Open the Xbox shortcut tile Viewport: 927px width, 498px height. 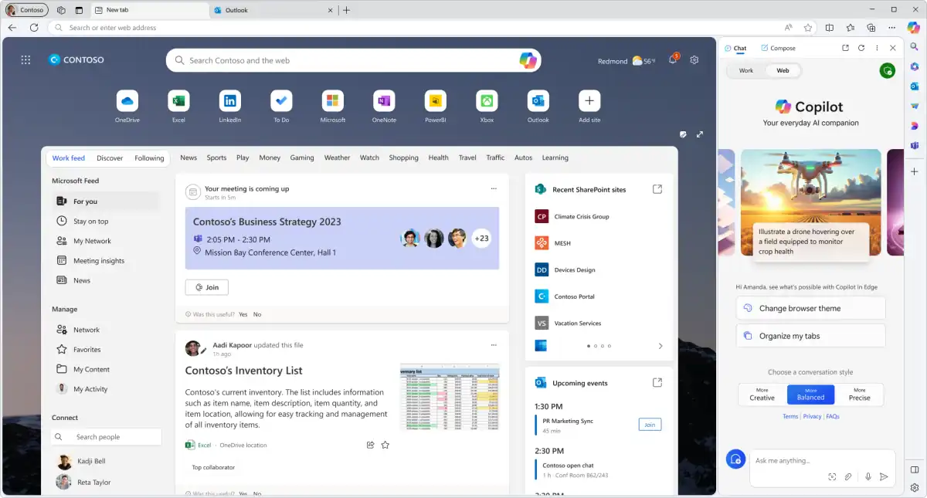[x=487, y=101]
